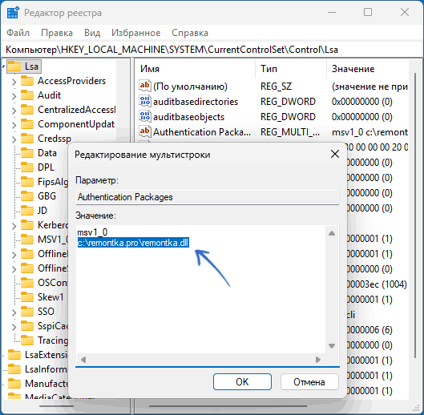Click the value box scroll left arrow
424x415 pixels.
tap(83, 360)
